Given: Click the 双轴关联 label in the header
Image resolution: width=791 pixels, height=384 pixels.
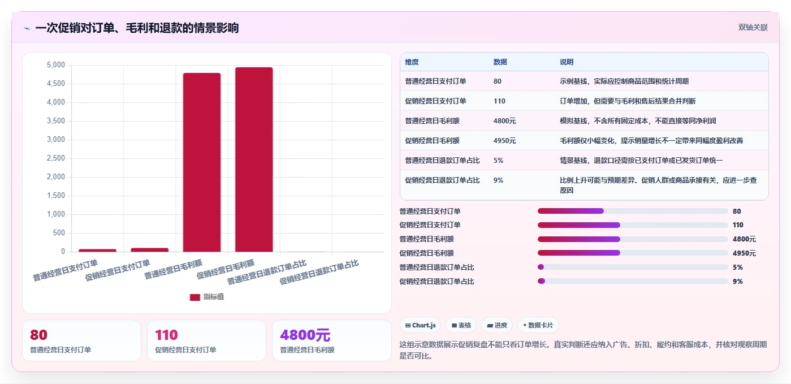Looking at the screenshot, I should [x=753, y=27].
